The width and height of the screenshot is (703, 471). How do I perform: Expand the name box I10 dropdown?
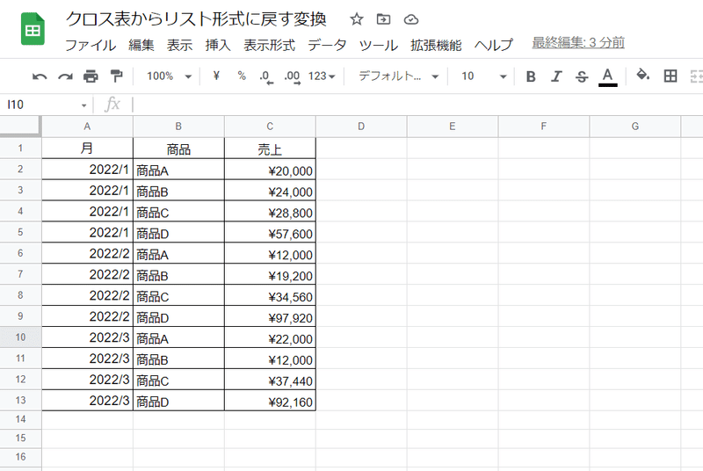click(83, 105)
